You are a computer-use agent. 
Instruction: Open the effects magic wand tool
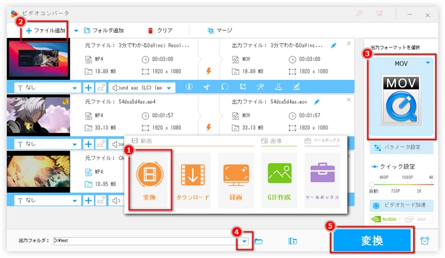coord(260,87)
